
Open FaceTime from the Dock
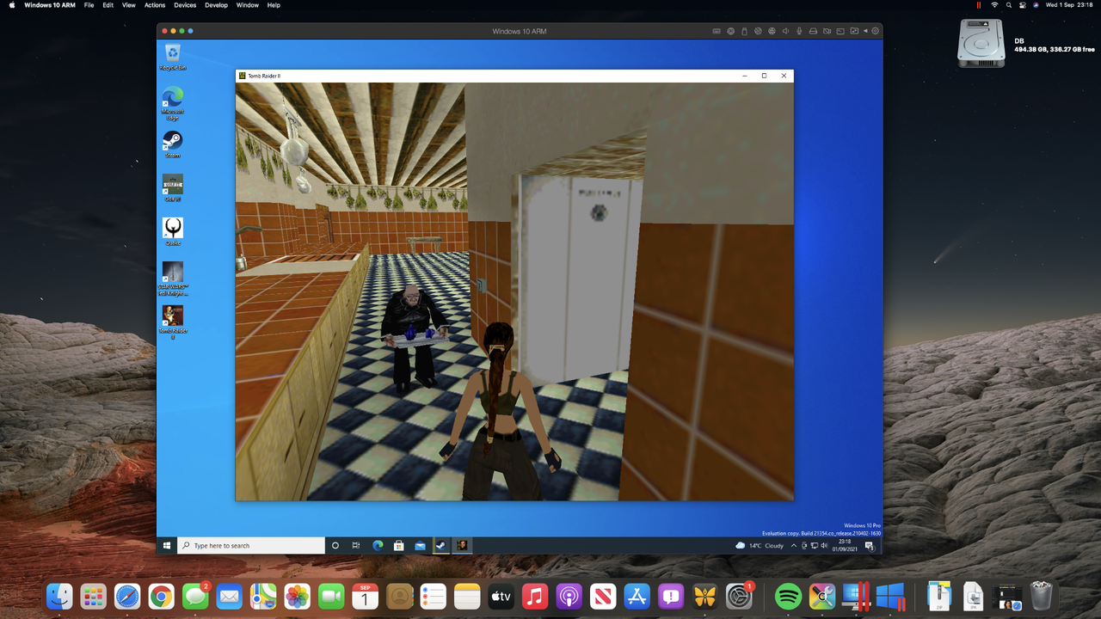coord(331,596)
